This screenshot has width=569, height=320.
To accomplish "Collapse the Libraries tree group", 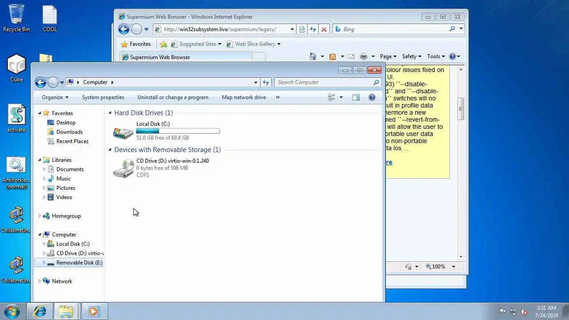I will pos(39,160).
